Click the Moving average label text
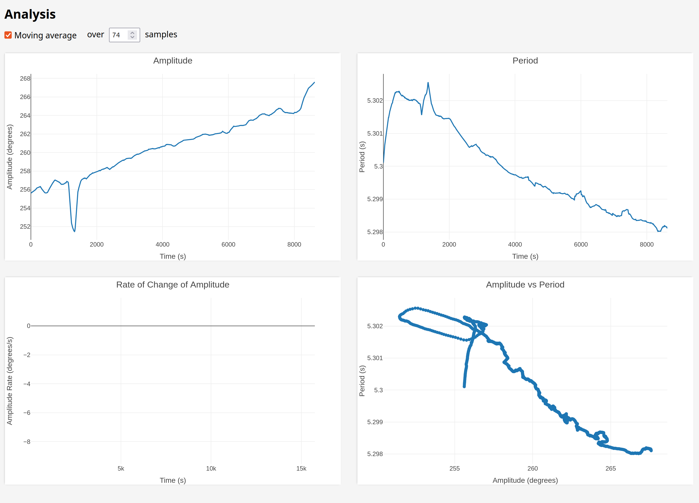 pos(45,36)
